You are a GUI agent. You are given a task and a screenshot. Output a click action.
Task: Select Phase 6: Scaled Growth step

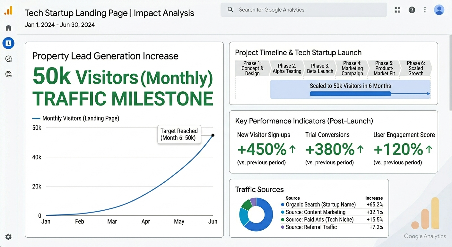416,68
